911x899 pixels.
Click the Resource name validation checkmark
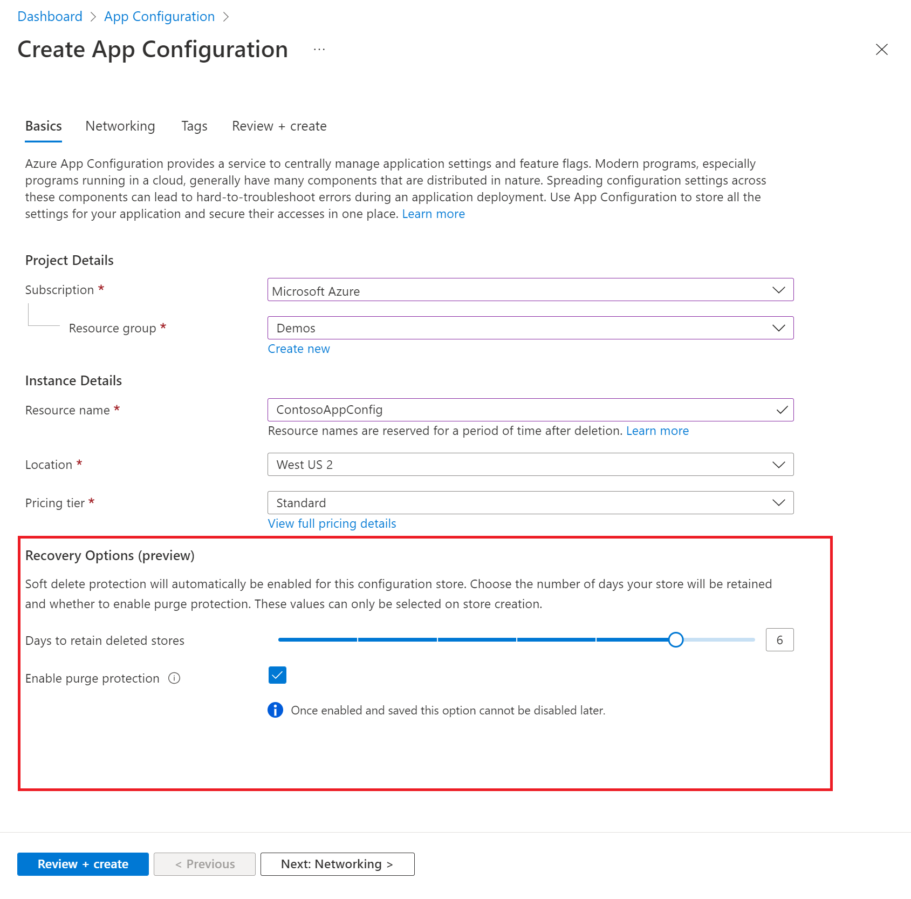click(x=782, y=410)
